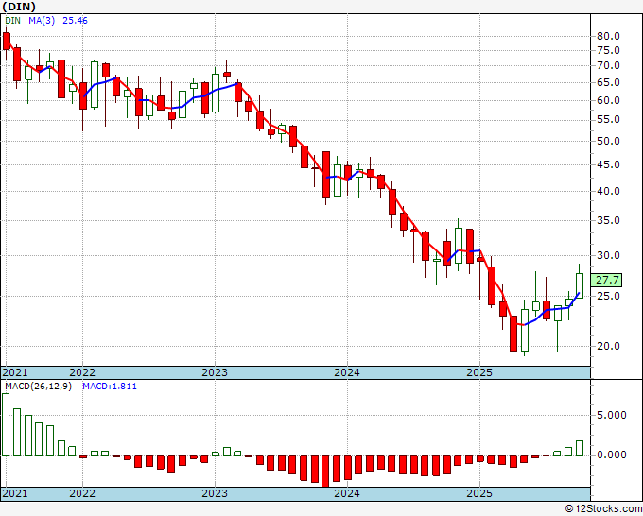Click the last green candlestick on the right
Image resolution: width=643 pixels, height=516 pixels.
[x=580, y=285]
